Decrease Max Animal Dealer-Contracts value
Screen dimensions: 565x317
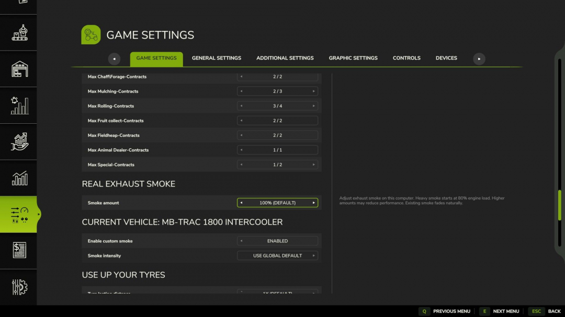tap(241, 150)
